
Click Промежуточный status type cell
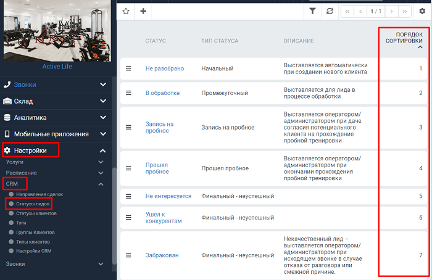tap(225, 93)
